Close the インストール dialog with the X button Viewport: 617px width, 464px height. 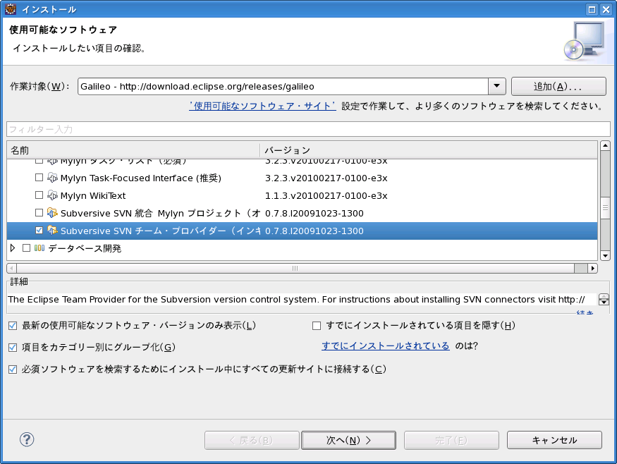[606, 9]
